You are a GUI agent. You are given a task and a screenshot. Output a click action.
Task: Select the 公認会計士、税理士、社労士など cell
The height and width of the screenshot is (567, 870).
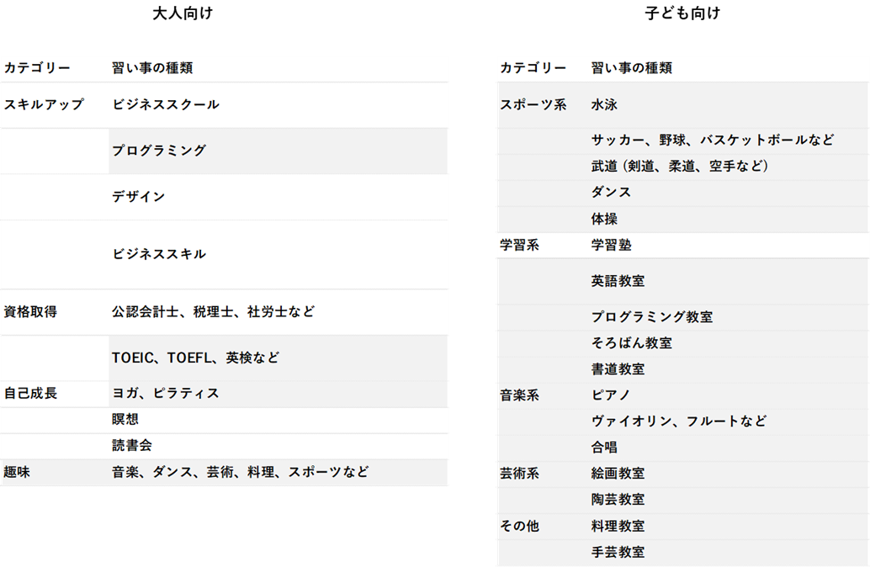click(214, 312)
